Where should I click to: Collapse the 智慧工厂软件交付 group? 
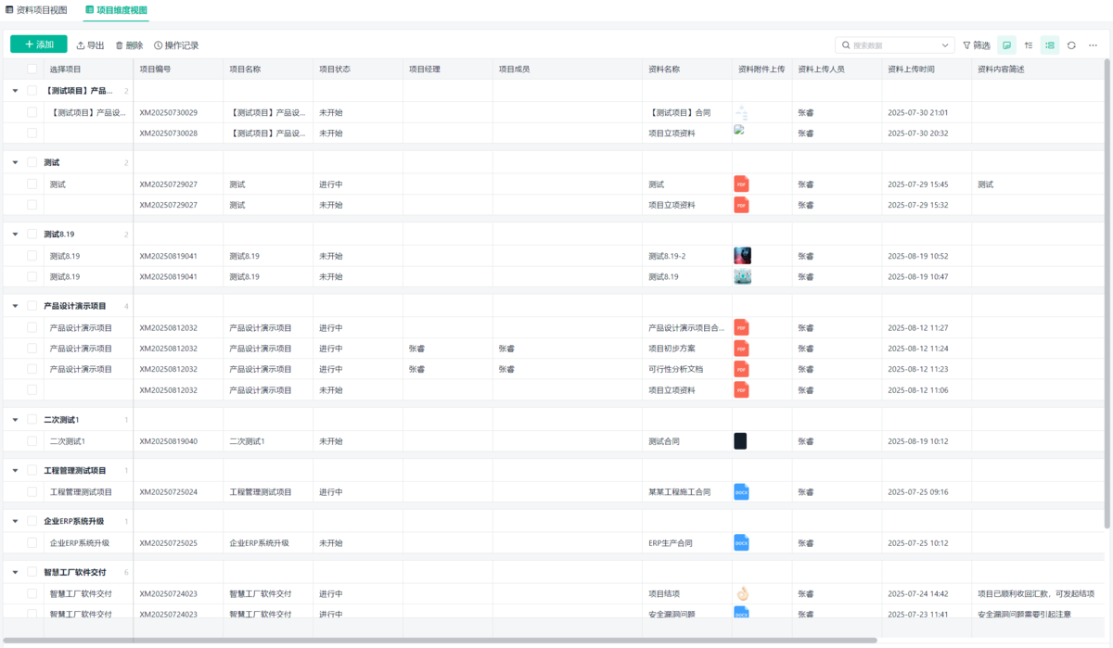[14, 572]
